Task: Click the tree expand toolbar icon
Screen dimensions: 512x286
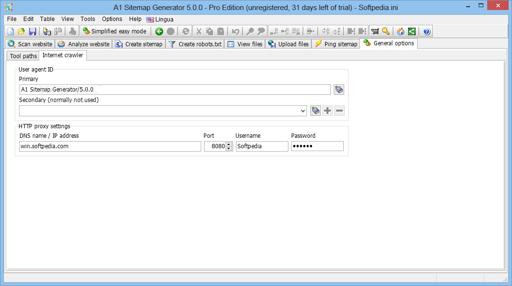Action: click(274, 31)
